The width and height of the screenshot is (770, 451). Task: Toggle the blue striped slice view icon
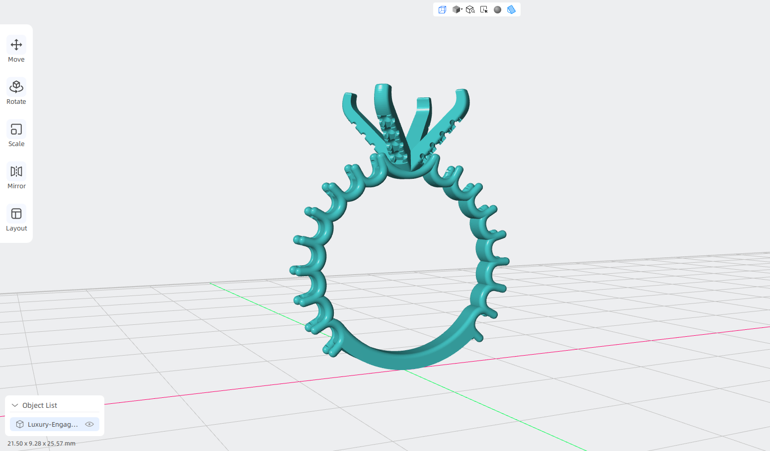(x=511, y=9)
